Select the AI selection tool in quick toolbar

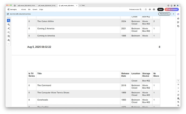tap(9, 21)
